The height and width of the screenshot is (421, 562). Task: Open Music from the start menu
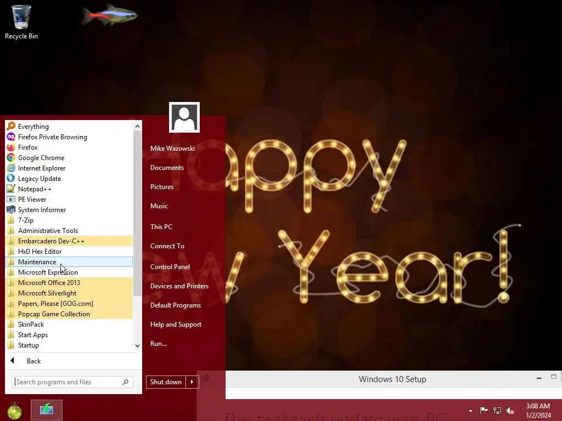pos(159,206)
